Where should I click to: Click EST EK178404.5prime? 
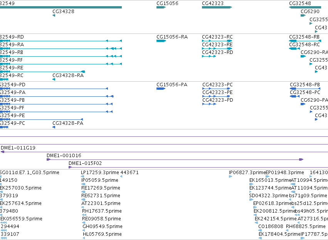click(x=280, y=235)
